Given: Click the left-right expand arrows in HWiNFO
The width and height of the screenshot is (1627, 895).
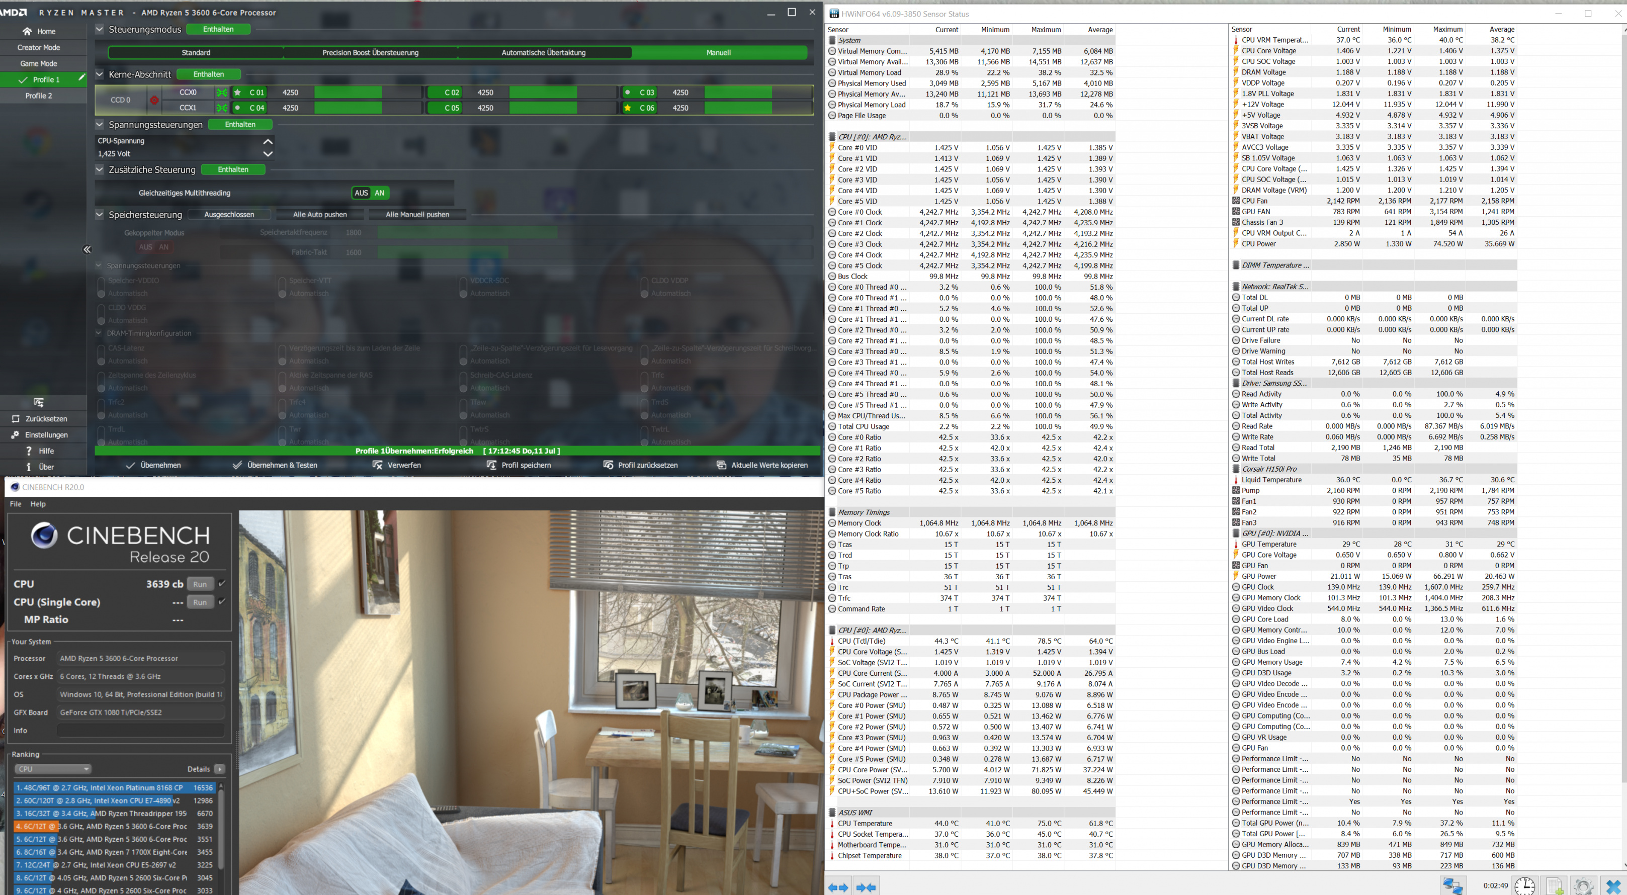Looking at the screenshot, I should (x=838, y=887).
